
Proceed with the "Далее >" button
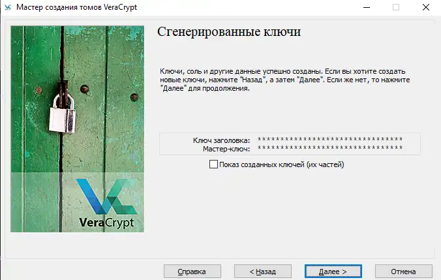point(333,271)
